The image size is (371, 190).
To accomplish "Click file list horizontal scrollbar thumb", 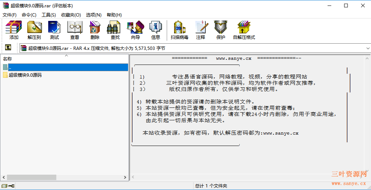I will point(32,177).
